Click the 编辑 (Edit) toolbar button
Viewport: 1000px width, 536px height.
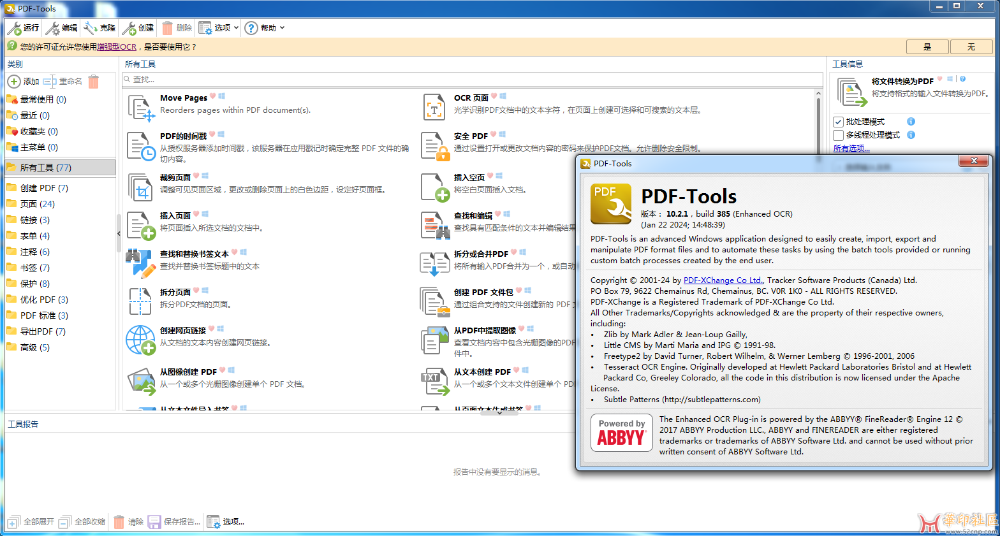(62, 28)
